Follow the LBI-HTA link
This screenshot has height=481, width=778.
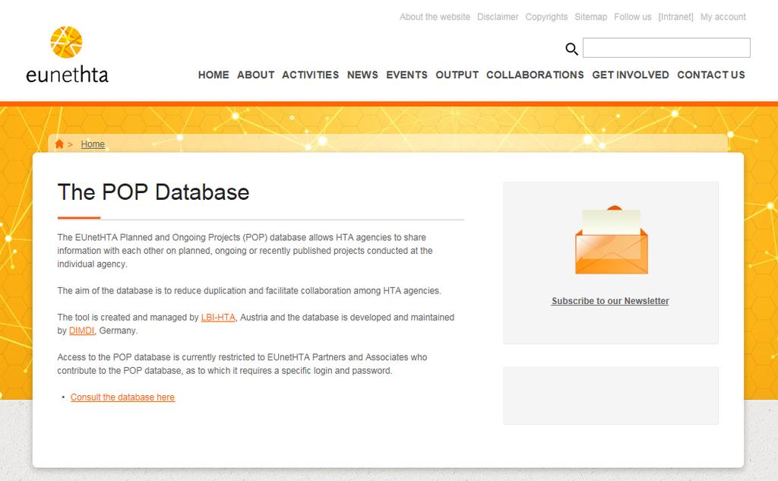(x=218, y=317)
